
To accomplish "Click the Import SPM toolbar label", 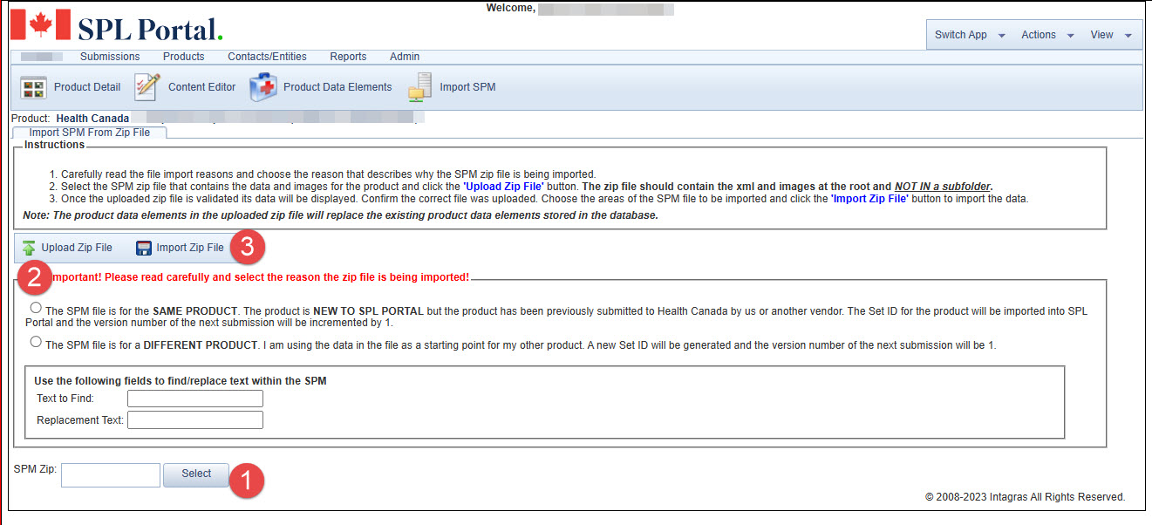I will (x=467, y=87).
